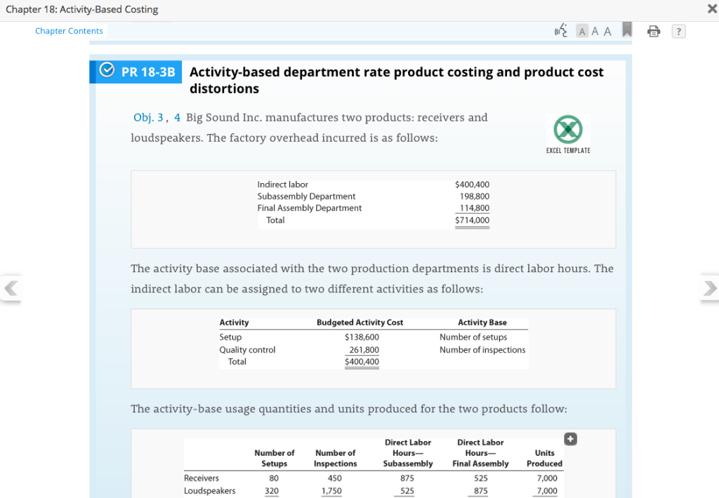Go back using the left navigation arrow
The height and width of the screenshot is (498, 719).
(11, 288)
